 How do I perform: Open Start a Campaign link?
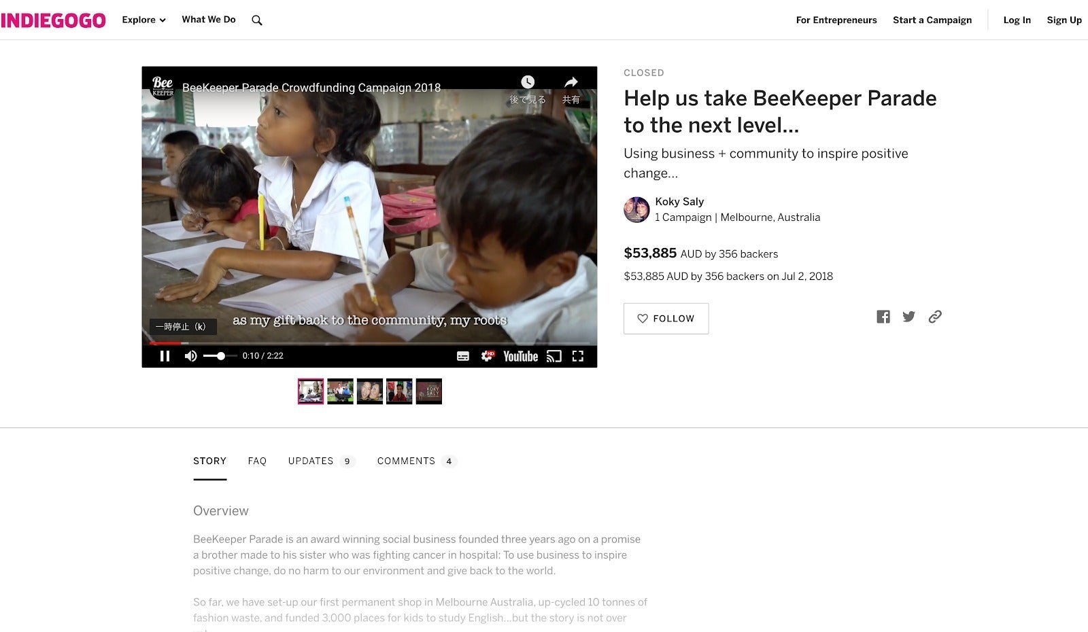point(932,20)
